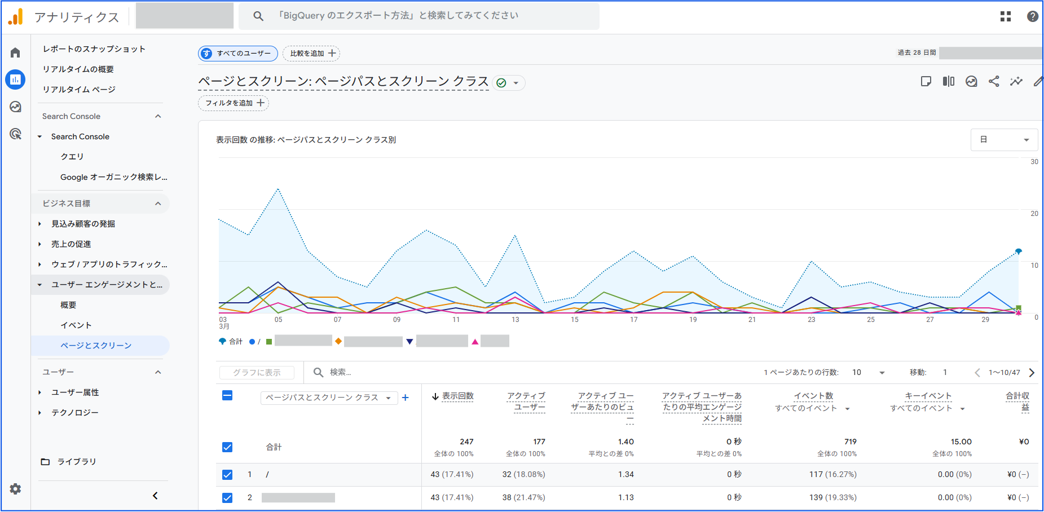Open the ページパスとスクリーン クラス dimension dropdown
The height and width of the screenshot is (512, 1044).
click(x=329, y=398)
